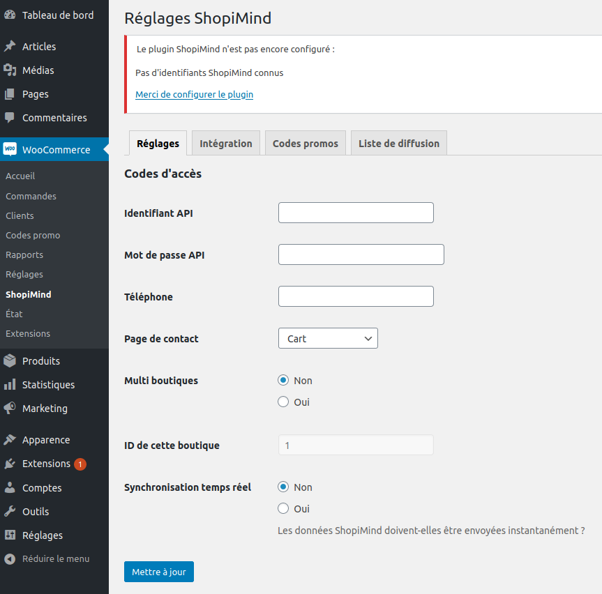Click the Comptes user icon

[x=10, y=488]
